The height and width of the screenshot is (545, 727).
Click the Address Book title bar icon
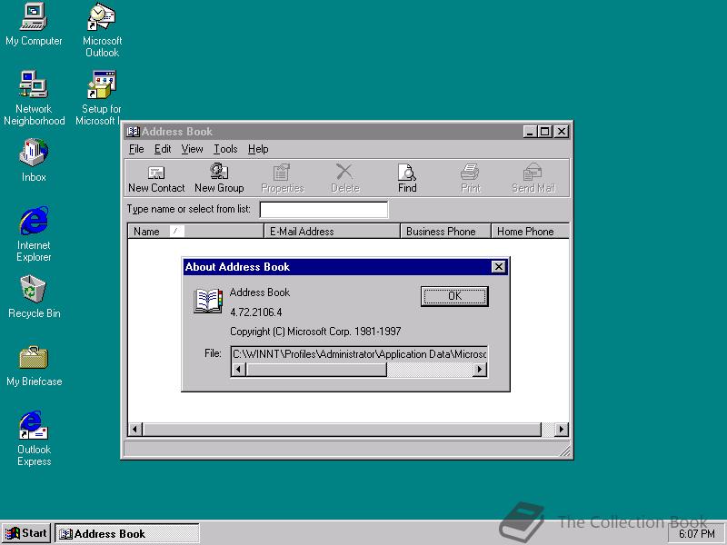tap(133, 132)
